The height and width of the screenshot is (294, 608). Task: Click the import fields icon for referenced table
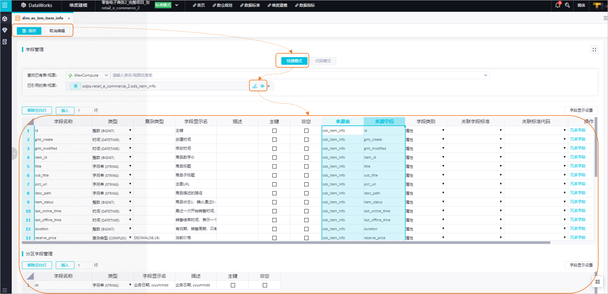point(255,86)
